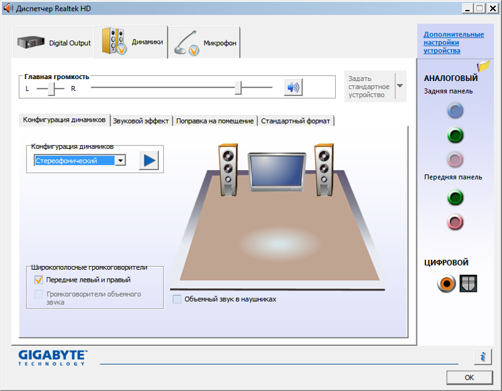Open the speaker configuration combo box arrow
Image resolution: width=502 pixels, height=391 pixels.
coord(120,161)
